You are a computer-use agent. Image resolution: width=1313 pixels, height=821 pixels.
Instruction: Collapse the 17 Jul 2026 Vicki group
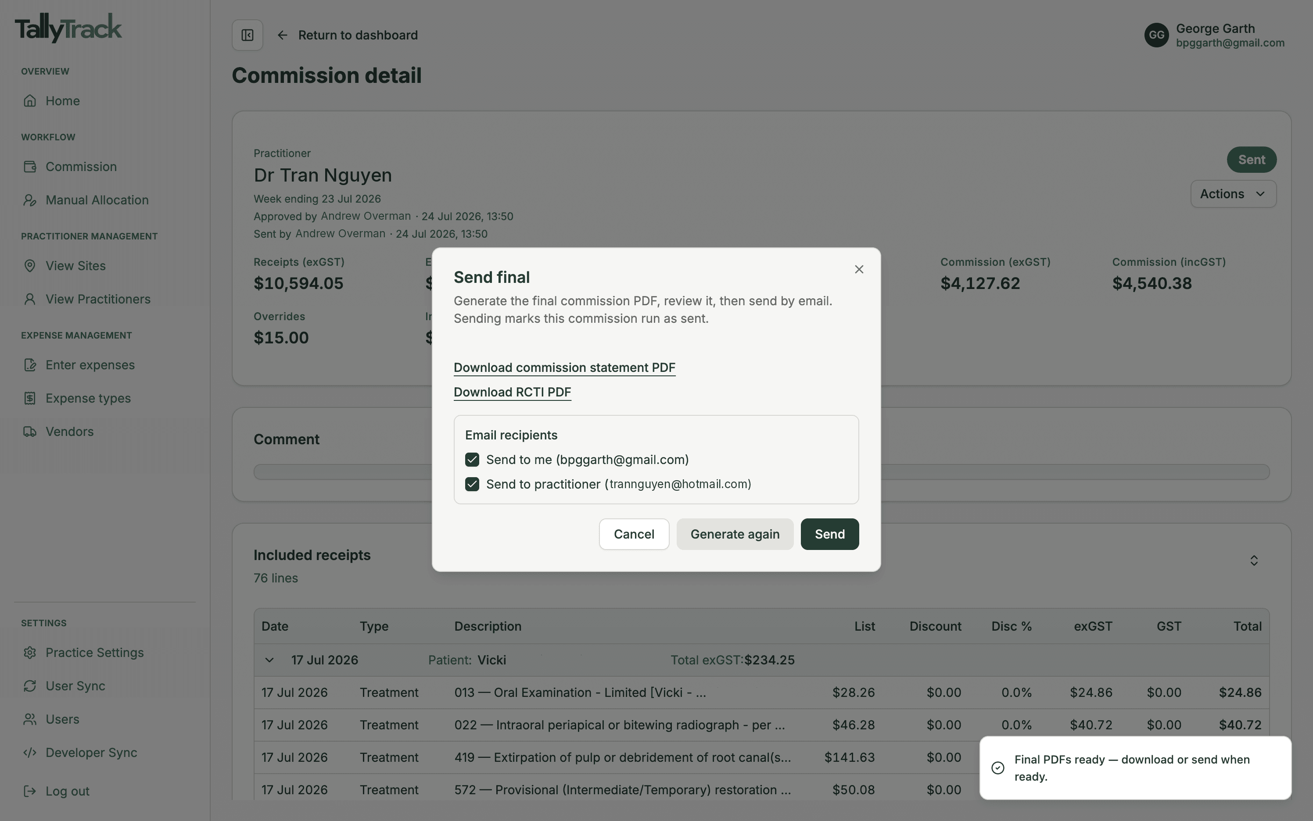coord(269,660)
